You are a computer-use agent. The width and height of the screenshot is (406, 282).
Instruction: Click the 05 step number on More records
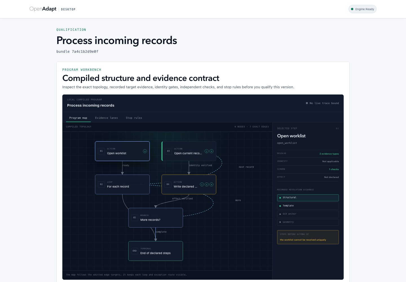pos(135,218)
